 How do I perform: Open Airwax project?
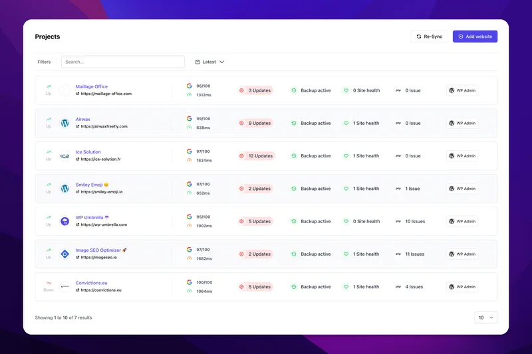82,120
